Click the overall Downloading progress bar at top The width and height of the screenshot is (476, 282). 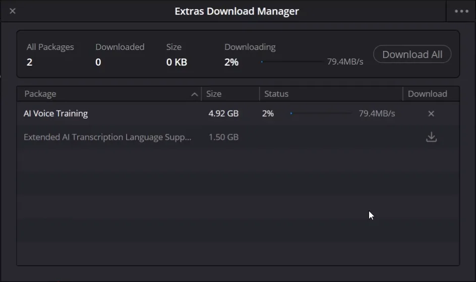point(292,62)
